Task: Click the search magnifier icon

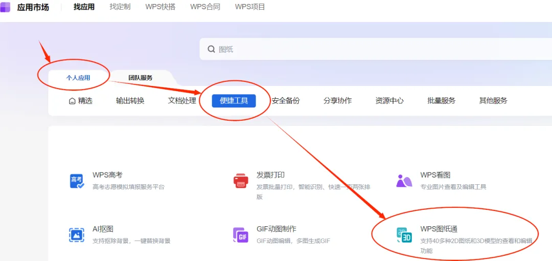Action: [x=211, y=49]
